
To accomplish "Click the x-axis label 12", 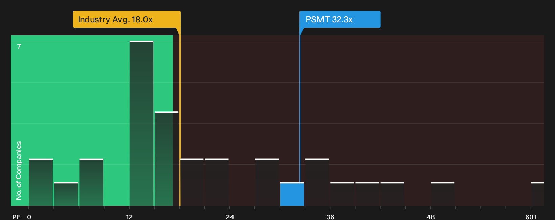I will click(x=129, y=217).
